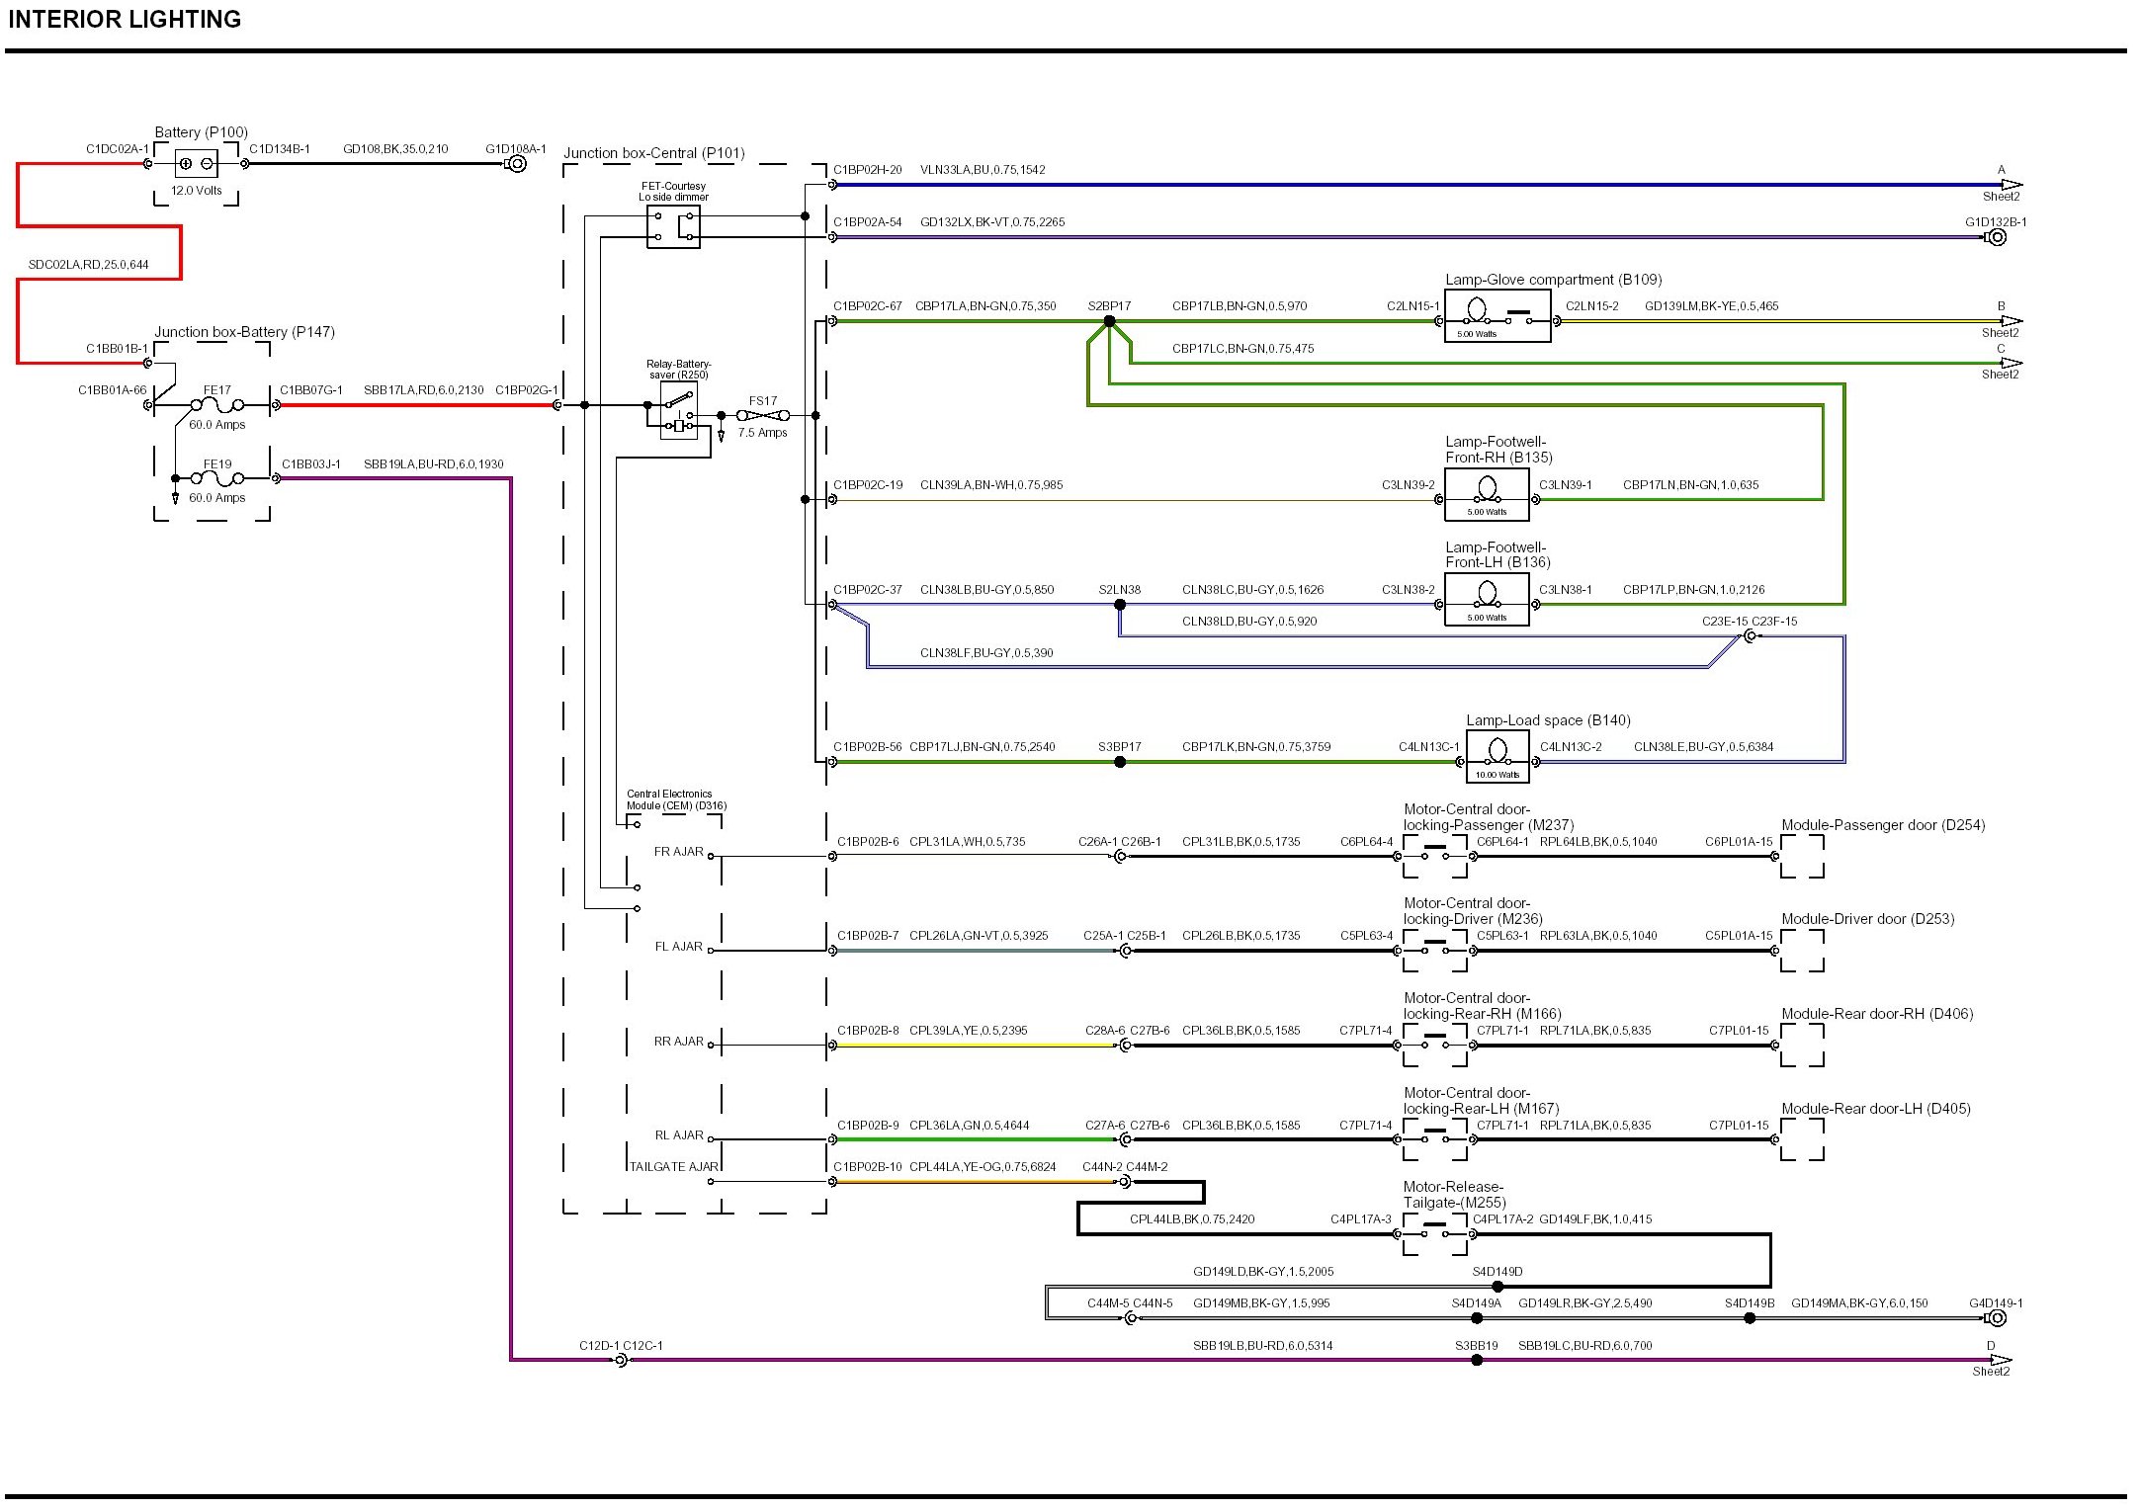This screenshot has width=2139, height=1510.
Task: Select the Tailgate release motor M255 symbol
Action: [1434, 1234]
